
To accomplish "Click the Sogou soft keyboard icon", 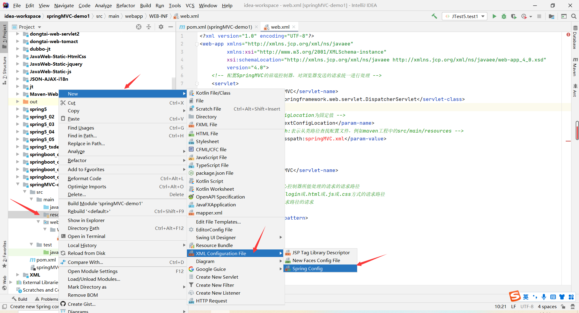I will point(553,297).
